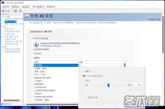Open the 桌面(K) menu

pyautogui.click(x=26, y=7)
